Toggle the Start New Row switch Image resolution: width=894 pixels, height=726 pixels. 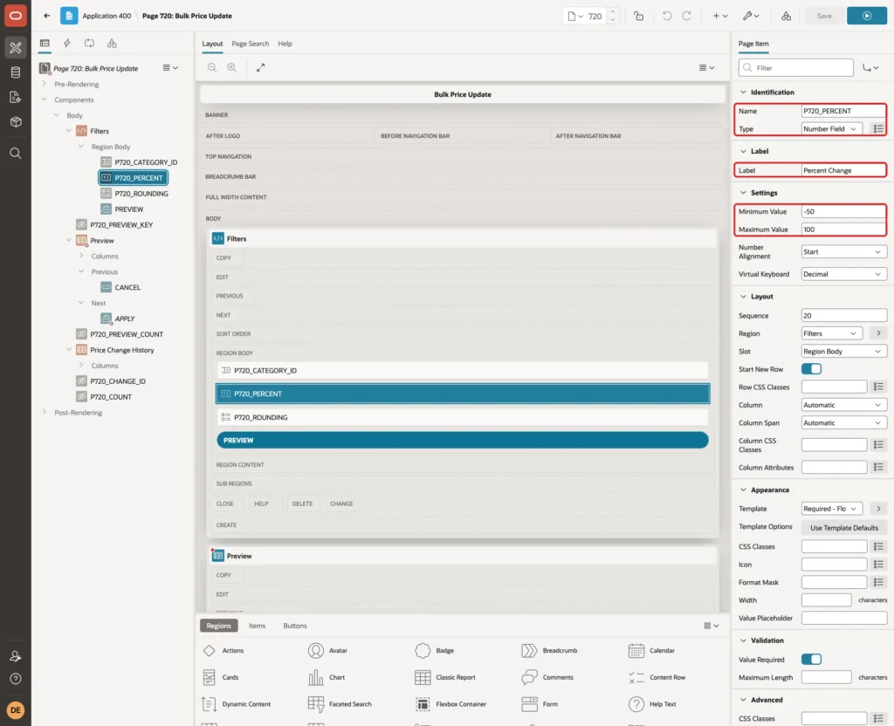tap(811, 369)
